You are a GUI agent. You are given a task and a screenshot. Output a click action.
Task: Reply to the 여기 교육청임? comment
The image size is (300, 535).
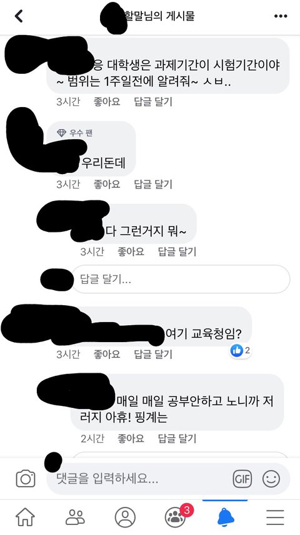(x=153, y=354)
